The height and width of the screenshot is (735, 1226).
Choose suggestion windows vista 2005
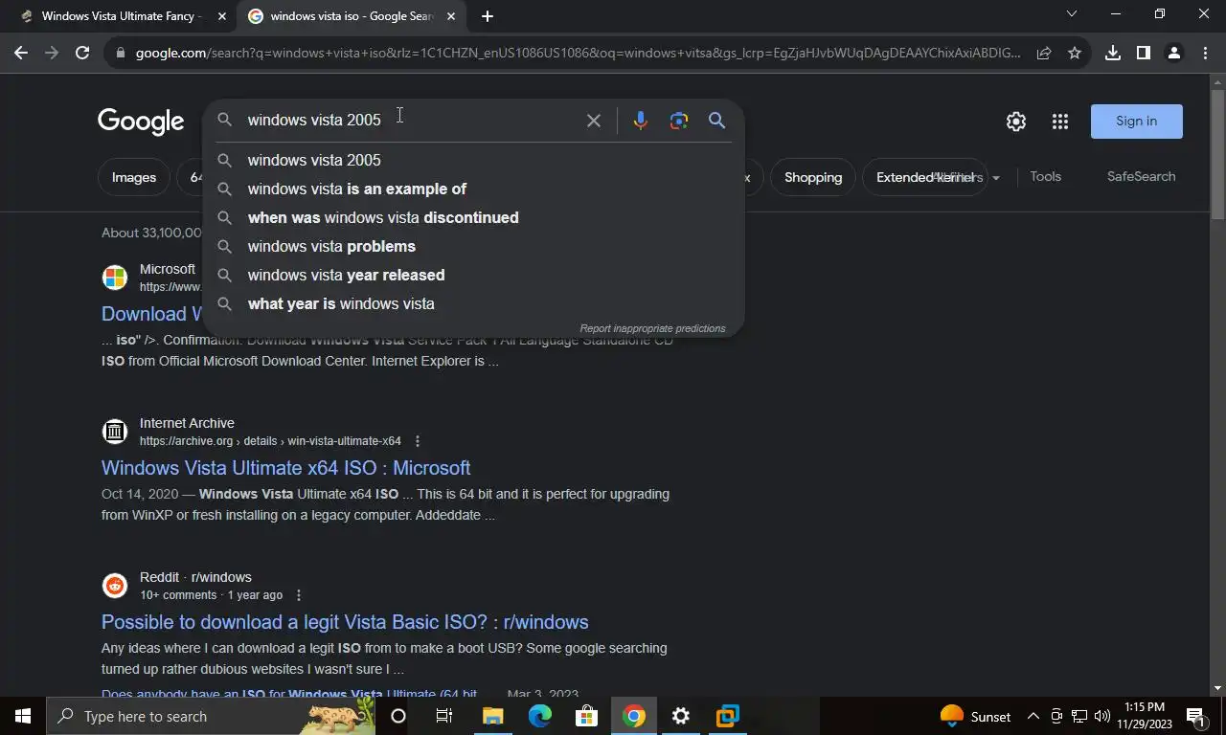tap(473, 160)
